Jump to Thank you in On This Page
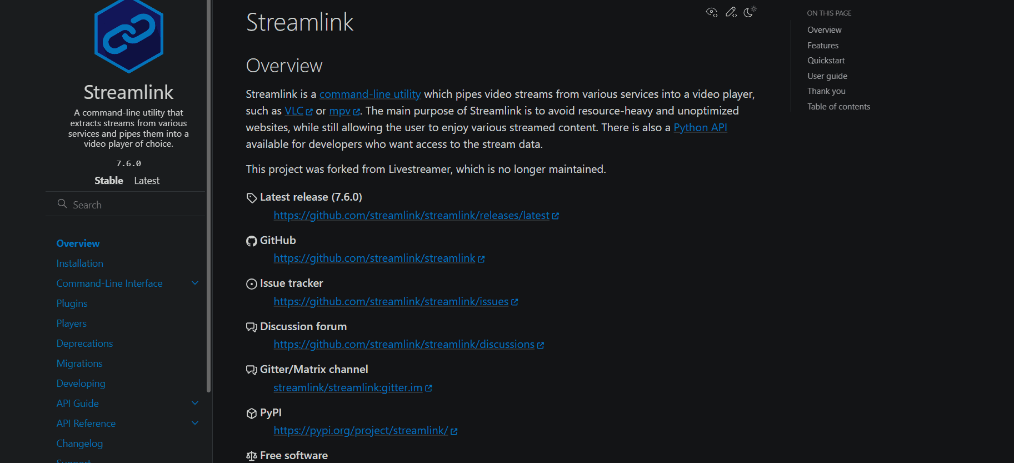The height and width of the screenshot is (463, 1014). click(x=826, y=91)
